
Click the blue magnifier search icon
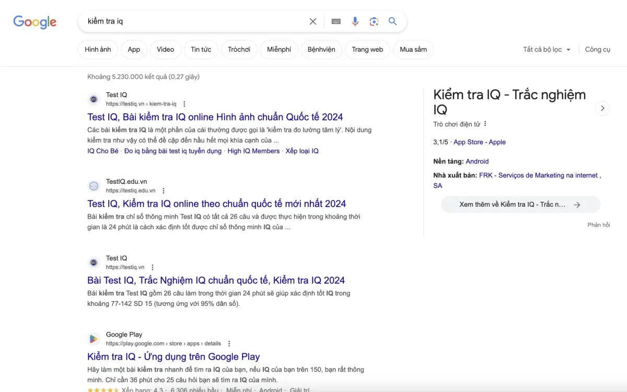[x=392, y=21]
